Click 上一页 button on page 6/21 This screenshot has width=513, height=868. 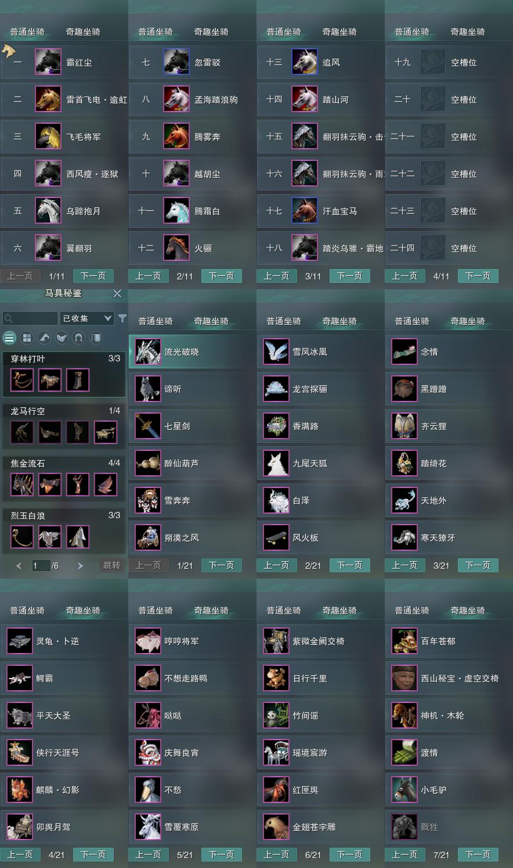(276, 855)
